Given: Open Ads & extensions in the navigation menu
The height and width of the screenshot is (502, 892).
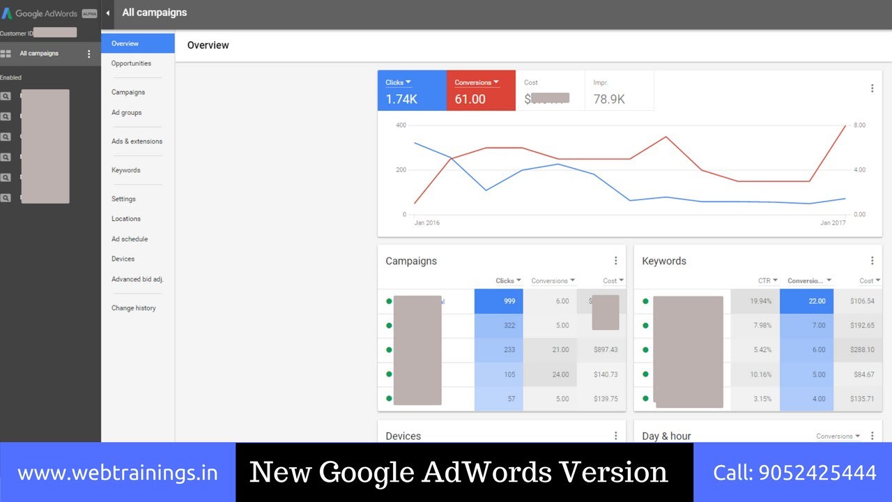Looking at the screenshot, I should pos(137,142).
